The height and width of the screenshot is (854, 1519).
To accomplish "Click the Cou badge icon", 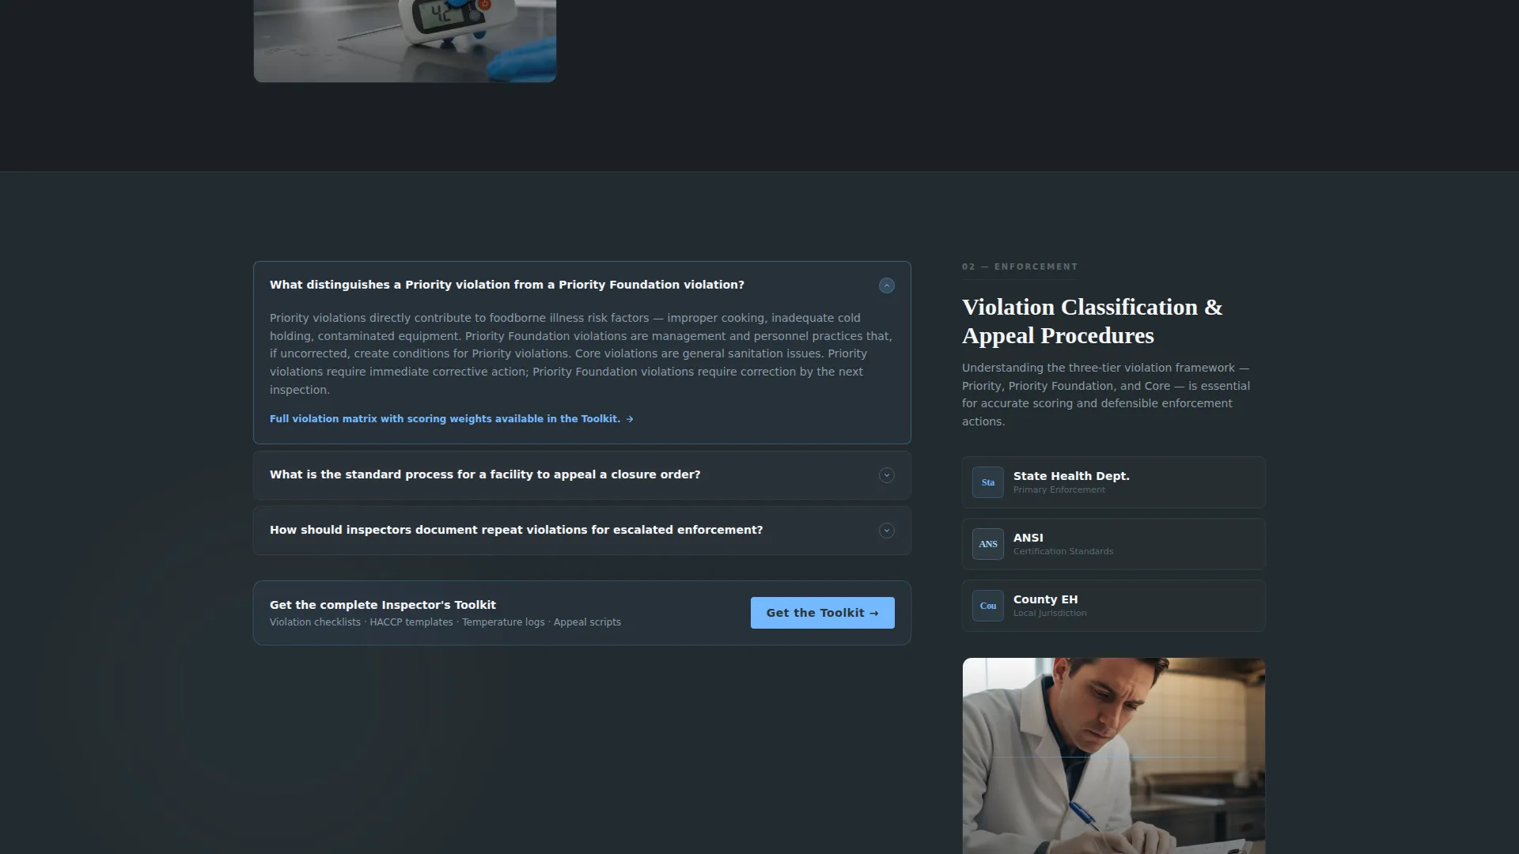I will [x=987, y=606].
